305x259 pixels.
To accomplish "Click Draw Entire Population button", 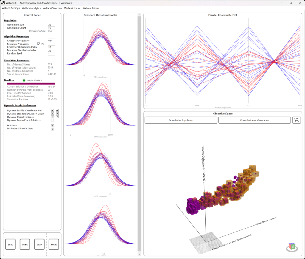I will pyautogui.click(x=181, y=120).
